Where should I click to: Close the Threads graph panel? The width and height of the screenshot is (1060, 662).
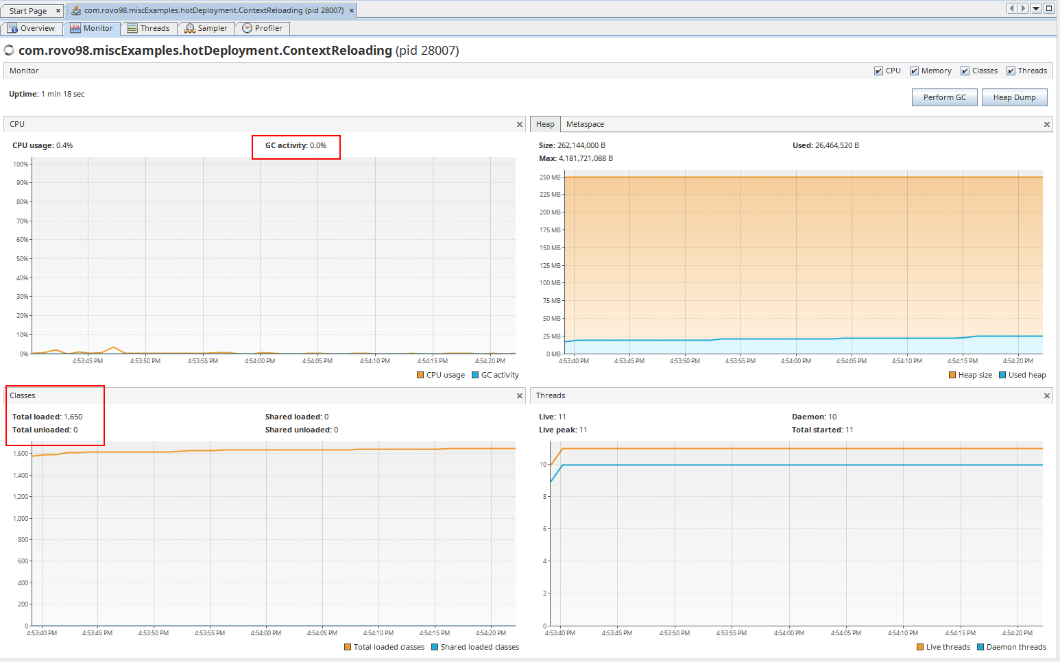1046,396
